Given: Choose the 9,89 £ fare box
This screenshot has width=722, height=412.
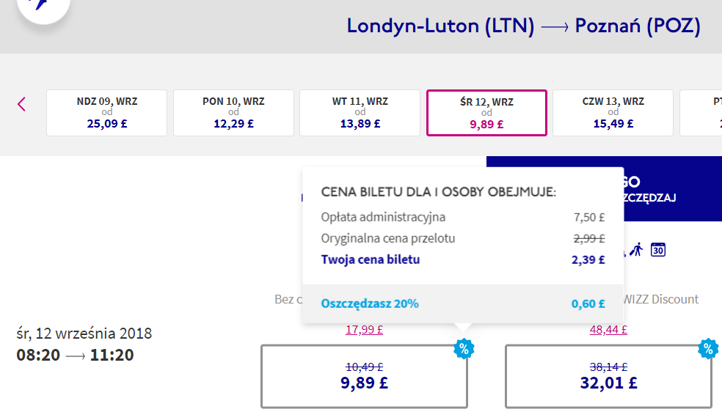Looking at the screenshot, I should [x=364, y=376].
